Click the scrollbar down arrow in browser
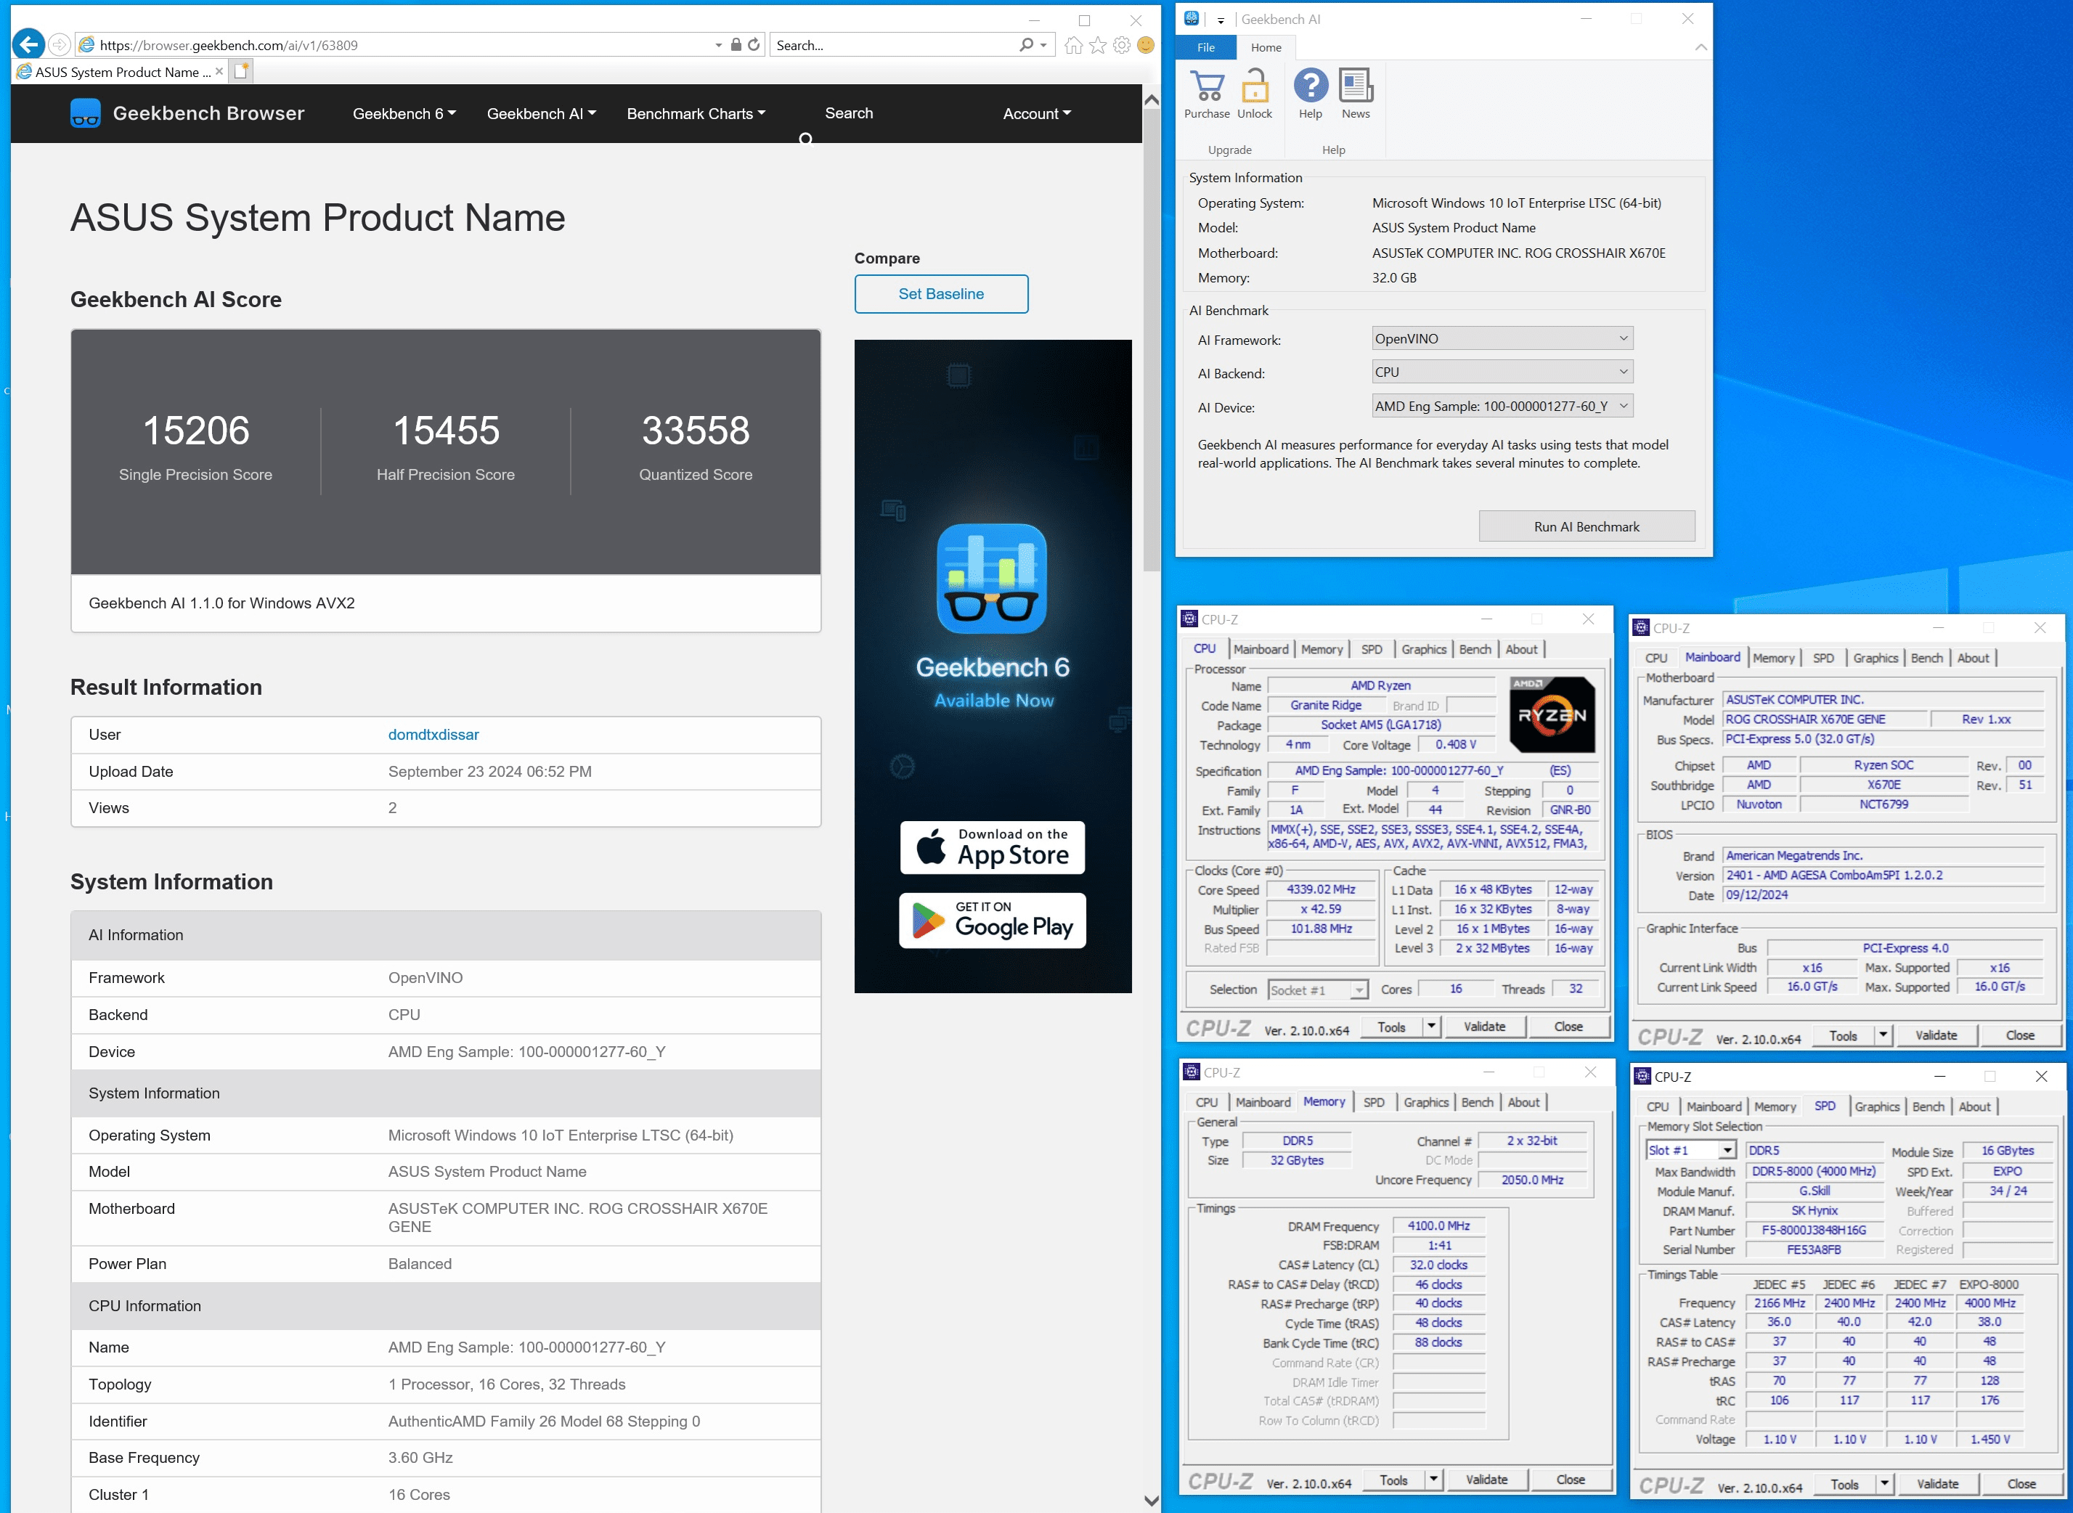The width and height of the screenshot is (2073, 1513). [1152, 1500]
